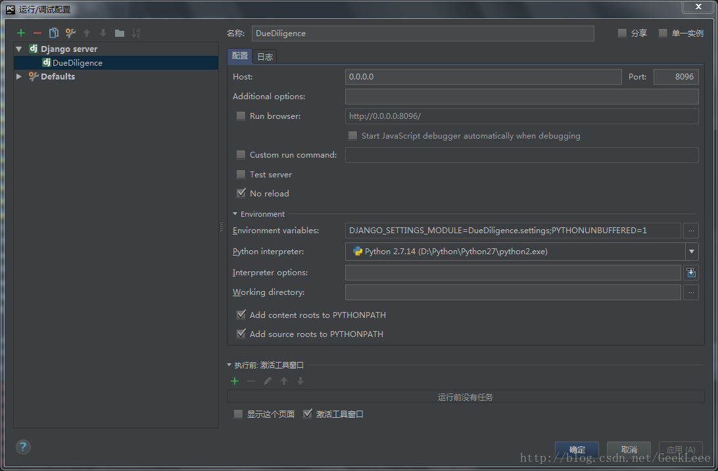Edit environment variables with the ellipsis button
Image resolution: width=718 pixels, height=471 pixels.
click(691, 231)
